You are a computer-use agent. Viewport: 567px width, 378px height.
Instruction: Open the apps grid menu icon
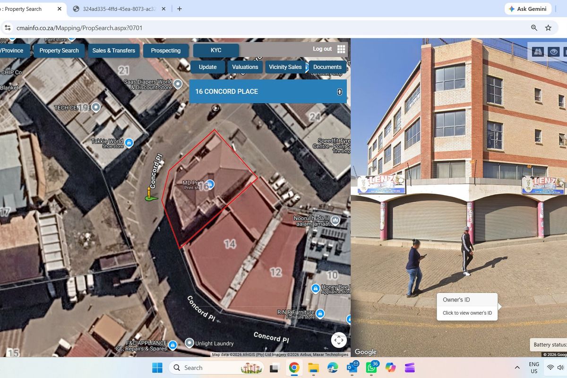pyautogui.click(x=341, y=49)
